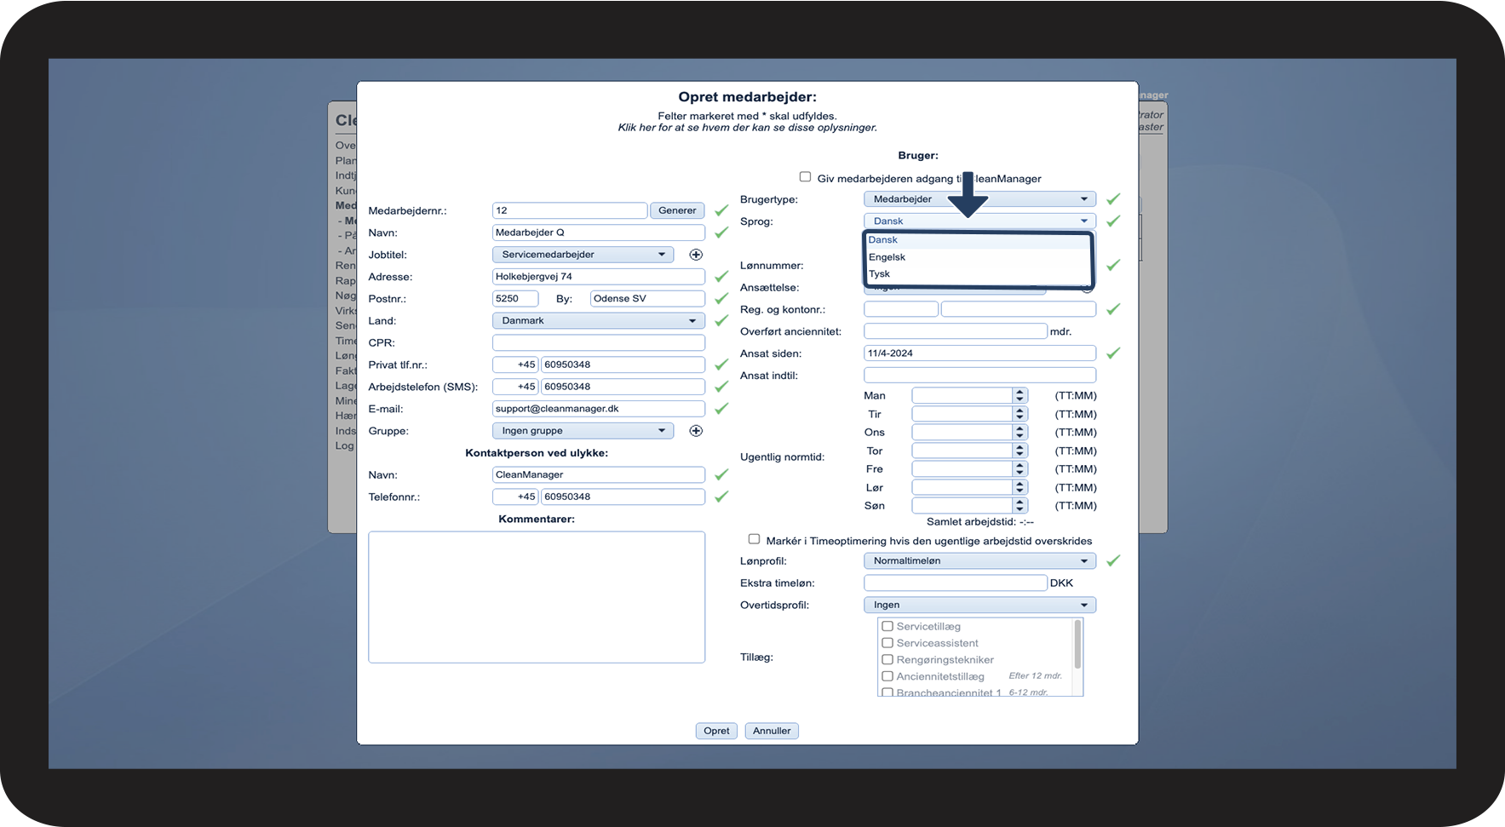
Task: Click the green checkmark beside E-mail field
Action: pyautogui.click(x=721, y=409)
